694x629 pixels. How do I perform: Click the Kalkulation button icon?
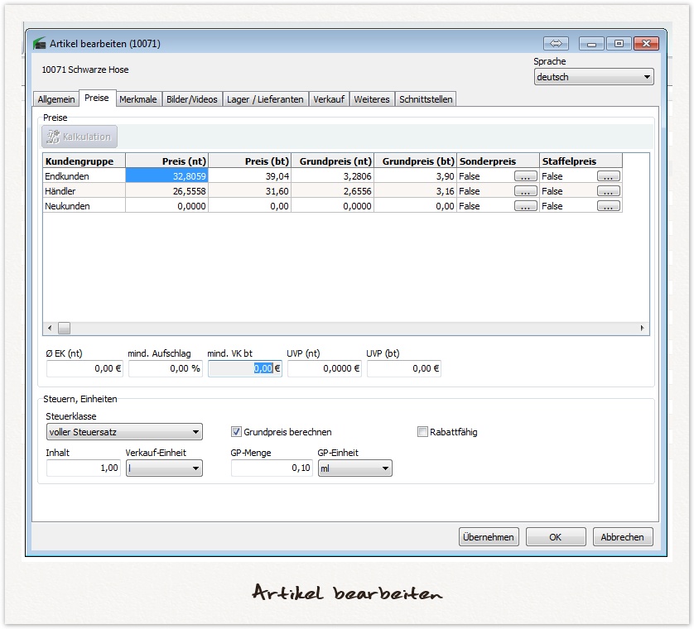[x=53, y=137]
